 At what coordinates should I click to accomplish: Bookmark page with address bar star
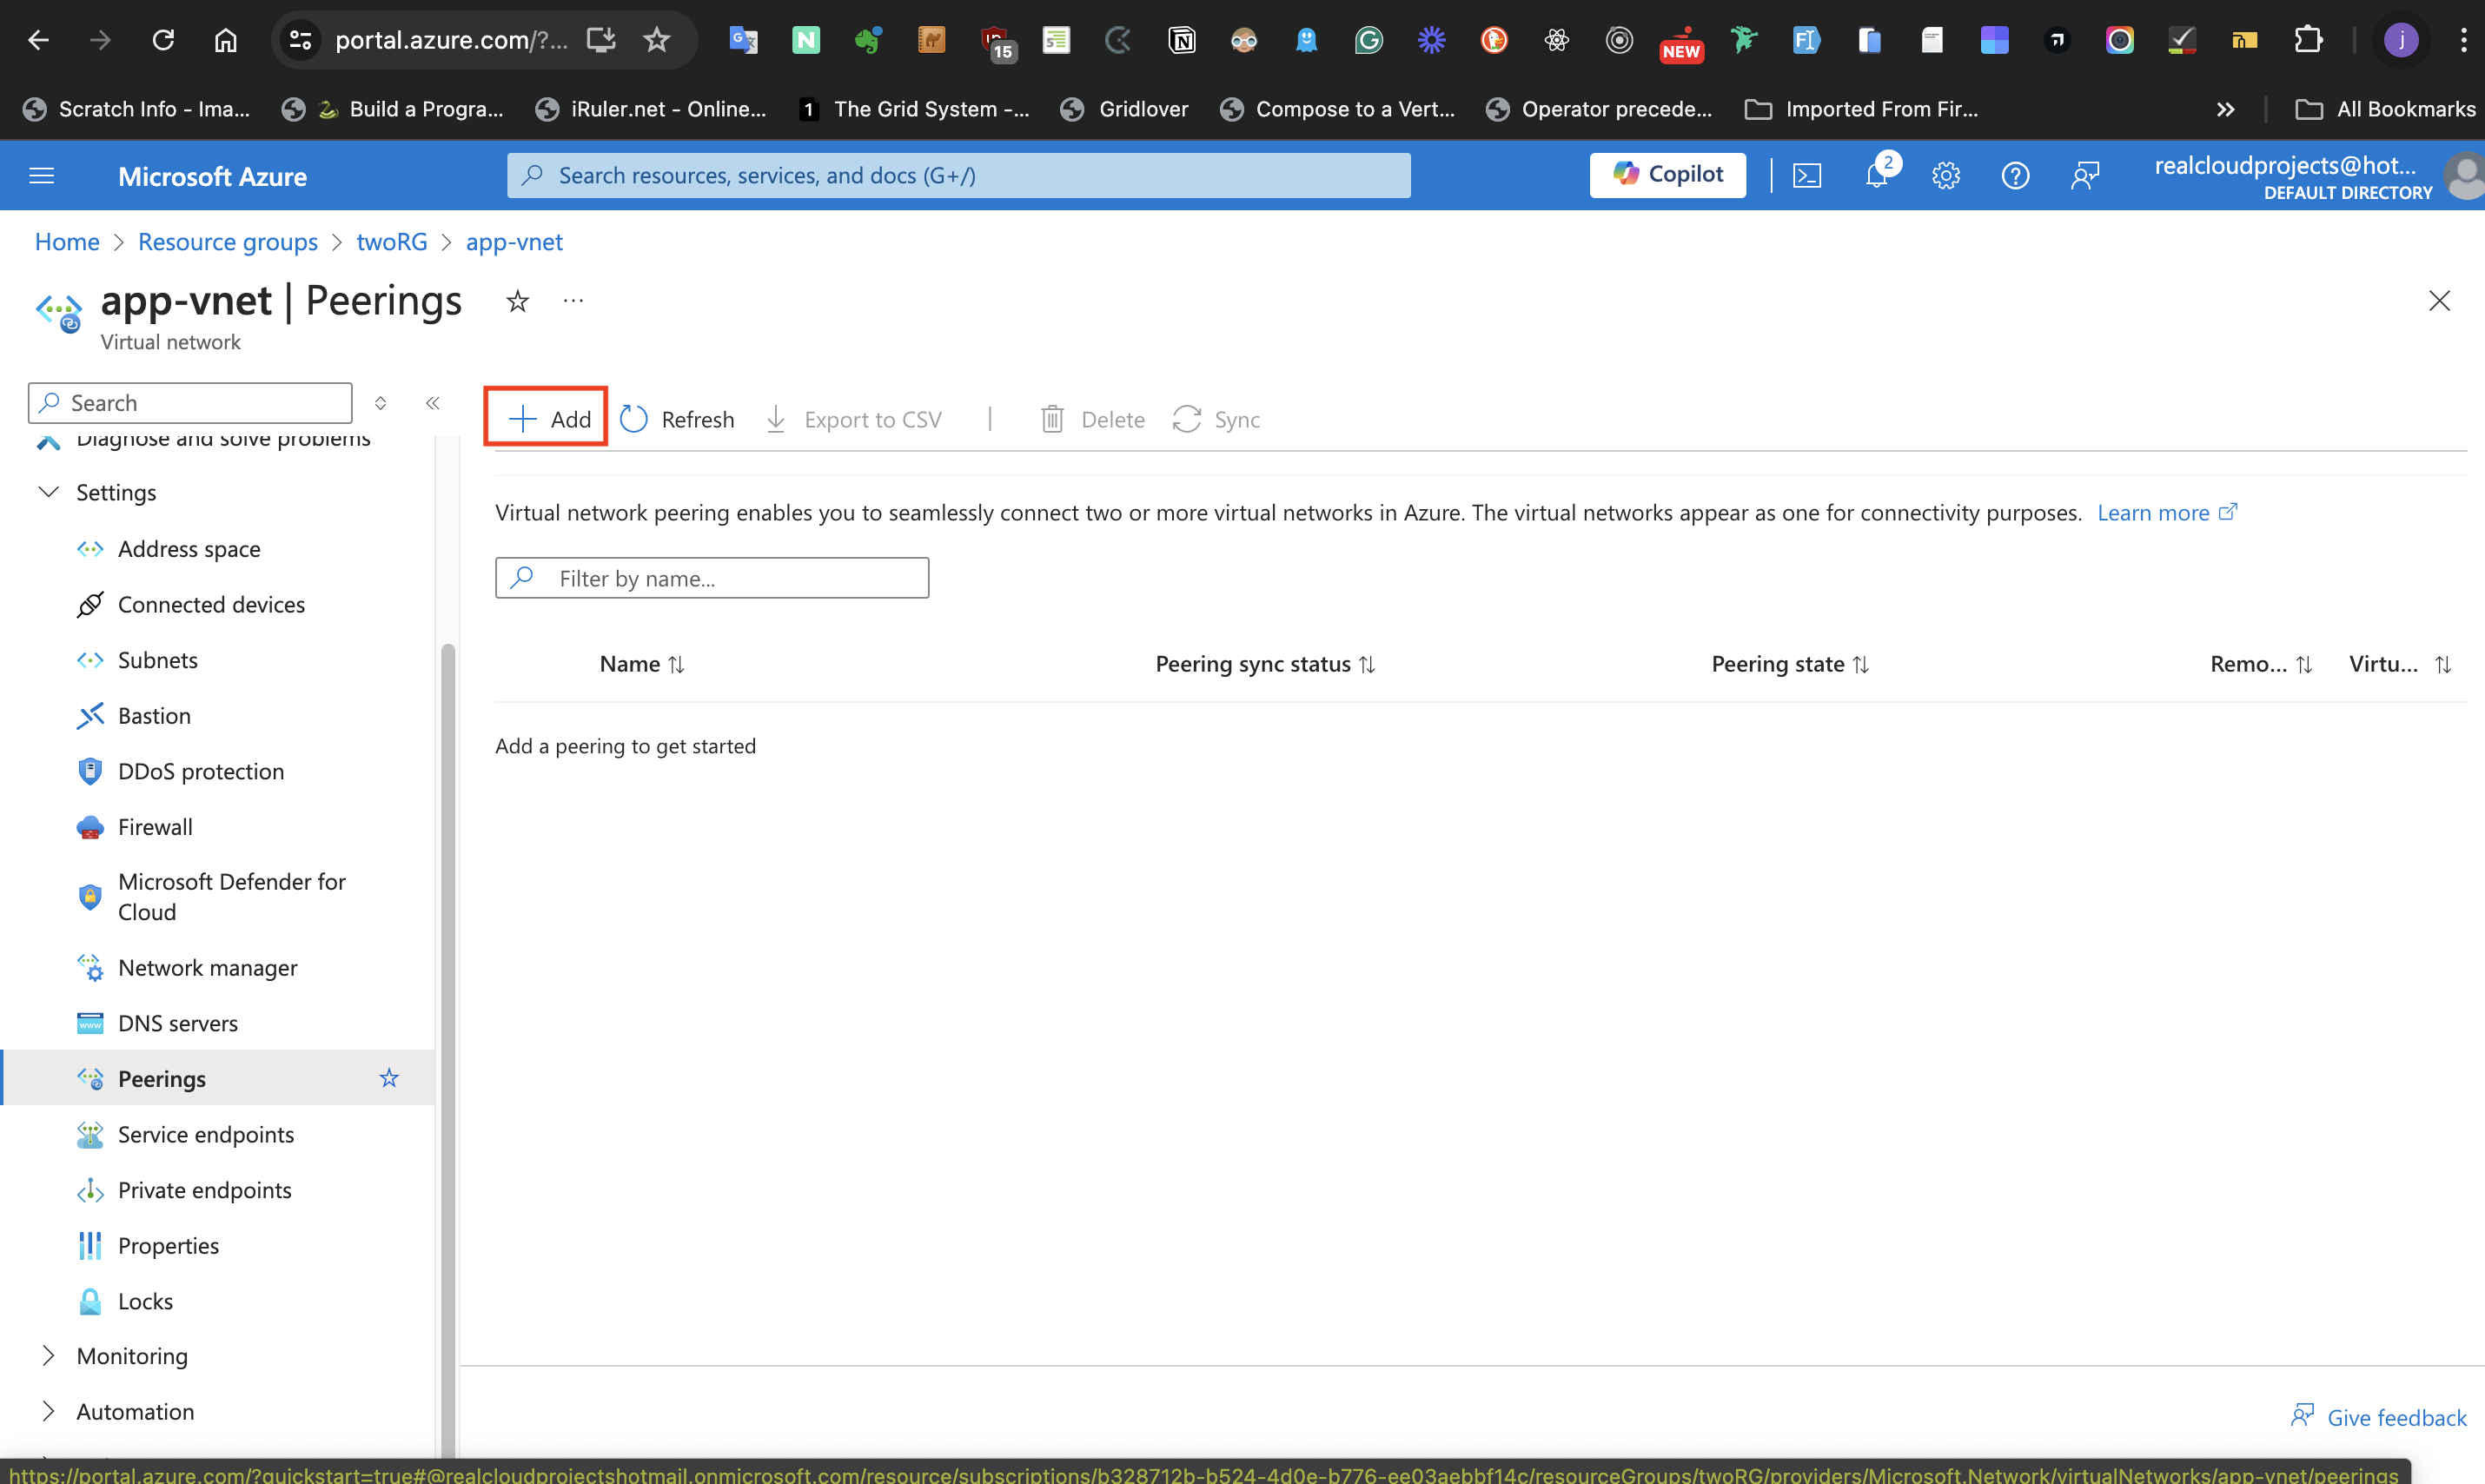coord(656,40)
